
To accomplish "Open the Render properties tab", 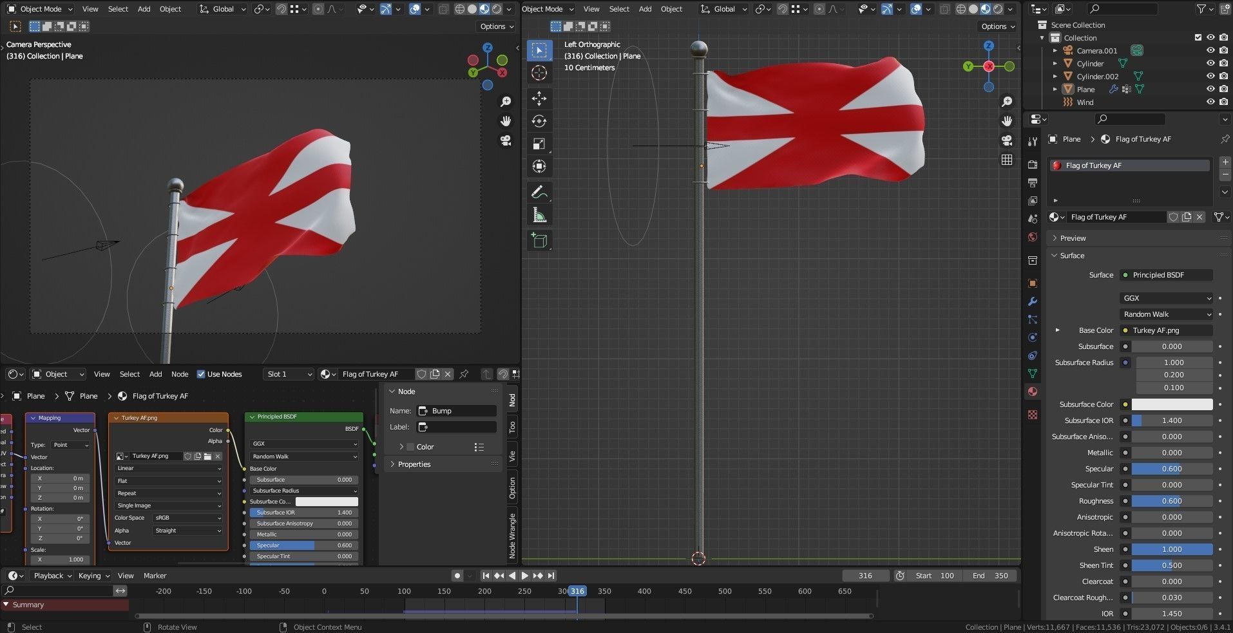I will [x=1033, y=165].
